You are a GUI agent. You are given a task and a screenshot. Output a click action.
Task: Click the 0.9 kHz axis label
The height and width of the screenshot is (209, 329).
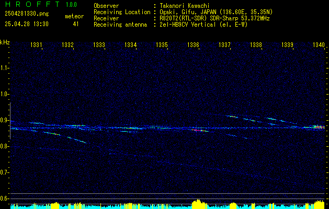[4, 121]
